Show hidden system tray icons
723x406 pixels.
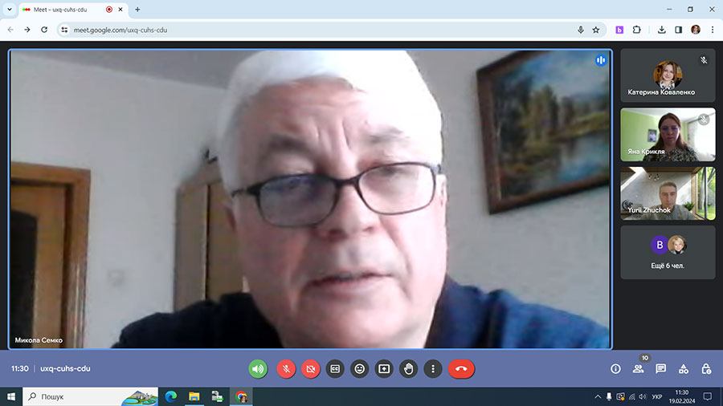(x=598, y=396)
